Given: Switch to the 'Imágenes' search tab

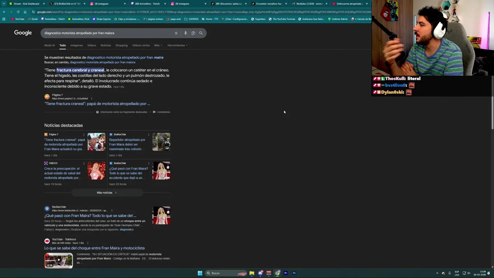Looking at the screenshot, I should [x=76, y=46].
